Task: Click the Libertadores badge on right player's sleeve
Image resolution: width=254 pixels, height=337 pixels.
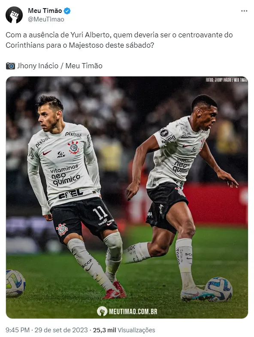Action: 164,133
